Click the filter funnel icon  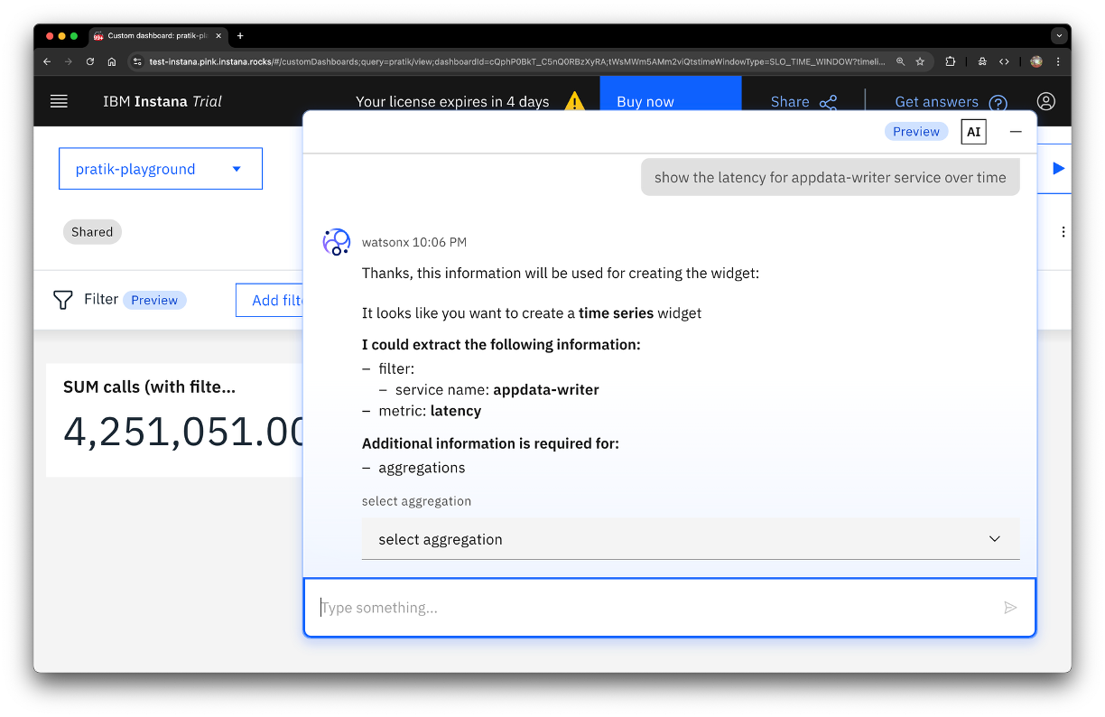tap(62, 300)
